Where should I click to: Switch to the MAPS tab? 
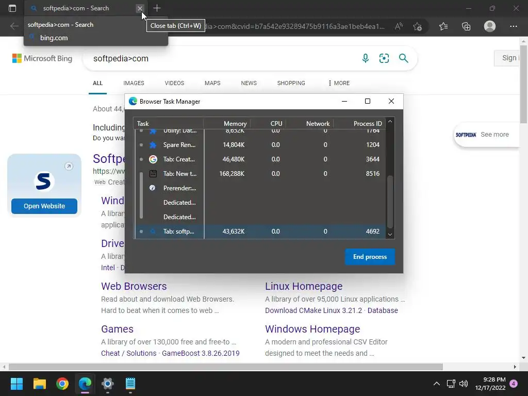tap(212, 83)
